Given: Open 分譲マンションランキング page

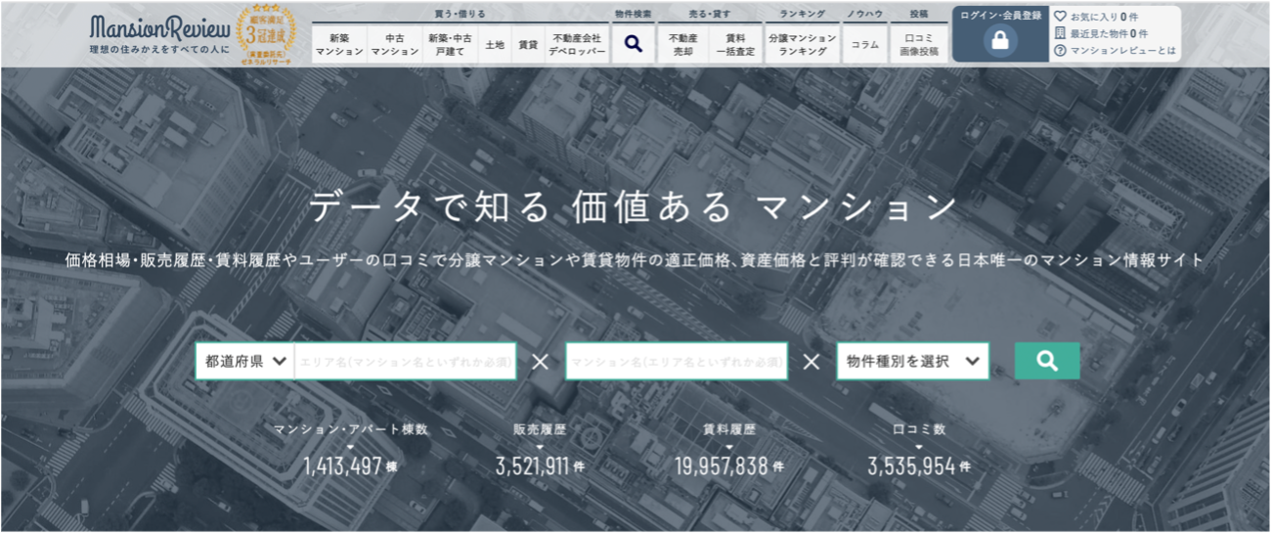Looking at the screenshot, I should [803, 45].
